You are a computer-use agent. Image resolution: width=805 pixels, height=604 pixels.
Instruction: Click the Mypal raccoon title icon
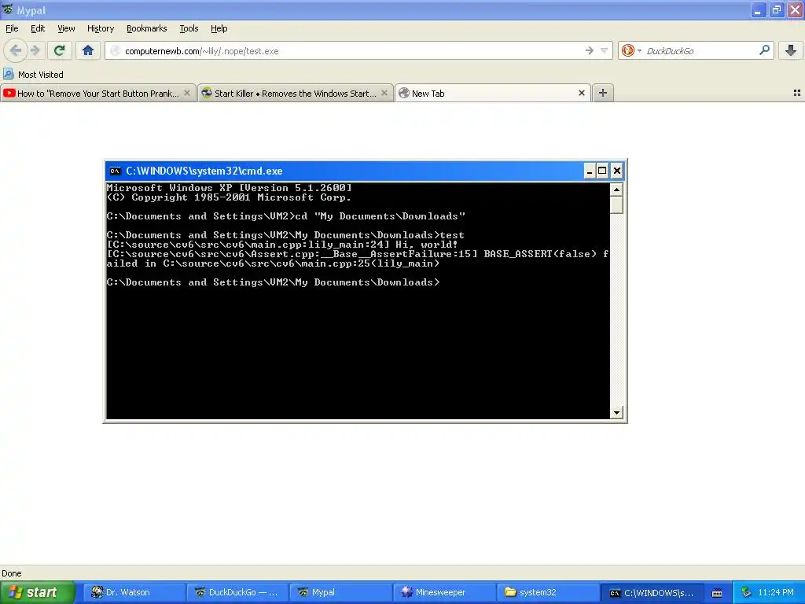8,9
